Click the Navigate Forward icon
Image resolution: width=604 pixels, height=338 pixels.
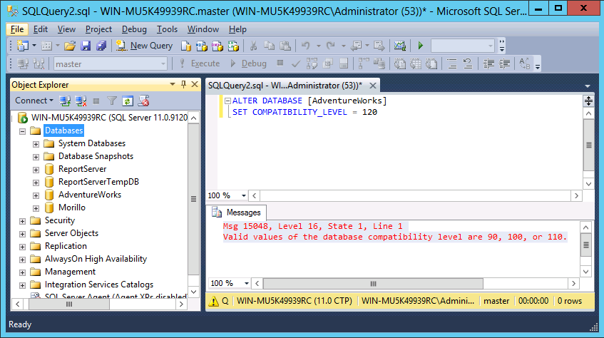tap(379, 46)
